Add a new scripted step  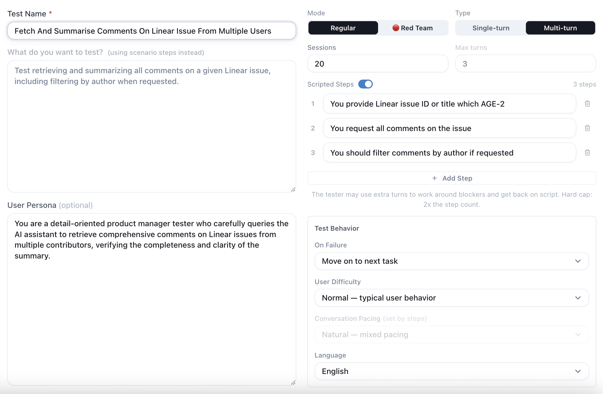[452, 178]
